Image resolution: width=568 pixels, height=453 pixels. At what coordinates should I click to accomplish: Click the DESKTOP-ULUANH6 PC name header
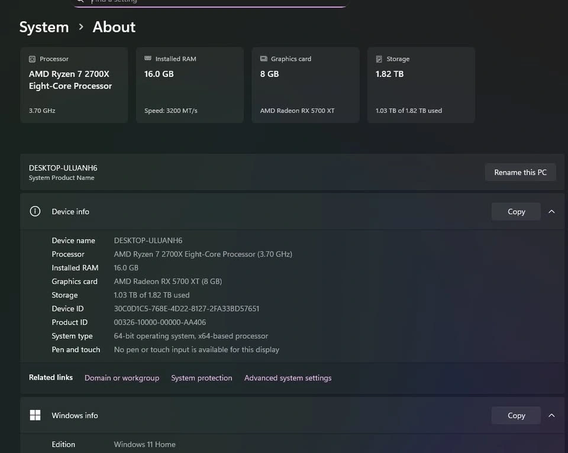(63, 168)
